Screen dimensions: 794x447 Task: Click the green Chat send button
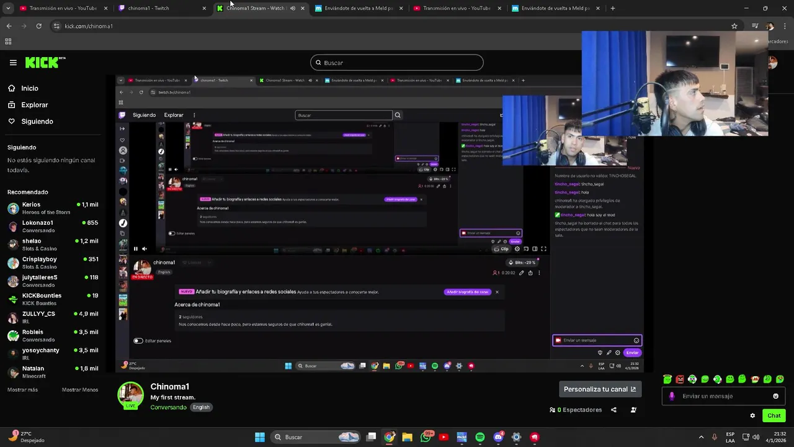tap(774, 416)
